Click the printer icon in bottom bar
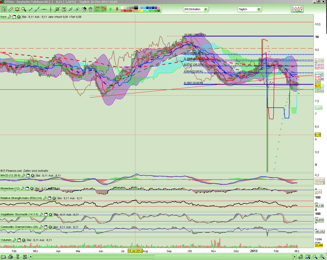 coord(10,257)
